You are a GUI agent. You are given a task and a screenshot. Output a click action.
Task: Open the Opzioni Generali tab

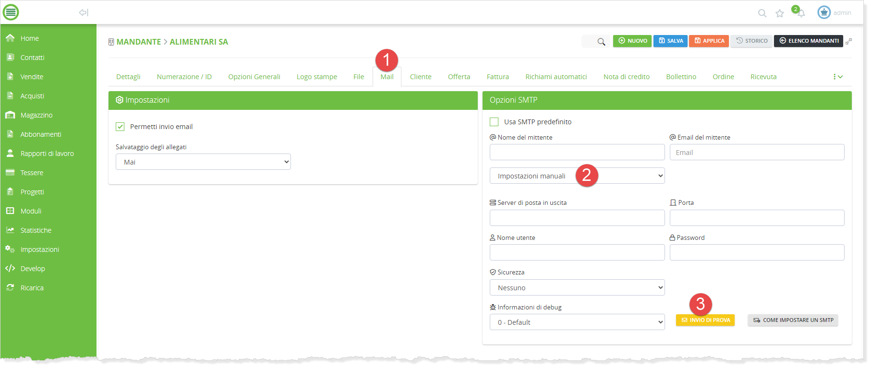(x=254, y=77)
